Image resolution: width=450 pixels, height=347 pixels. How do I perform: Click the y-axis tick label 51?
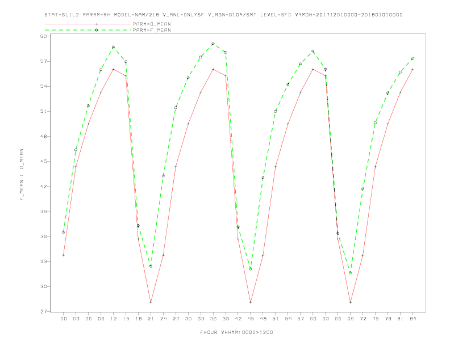[43, 111]
